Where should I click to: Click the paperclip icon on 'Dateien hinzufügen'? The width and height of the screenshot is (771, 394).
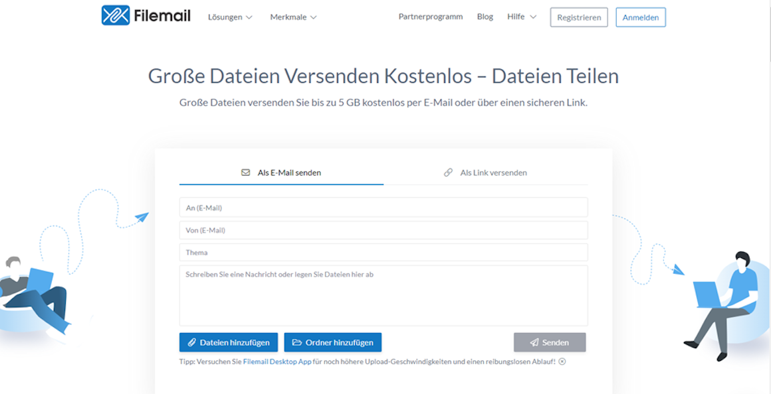(x=193, y=342)
